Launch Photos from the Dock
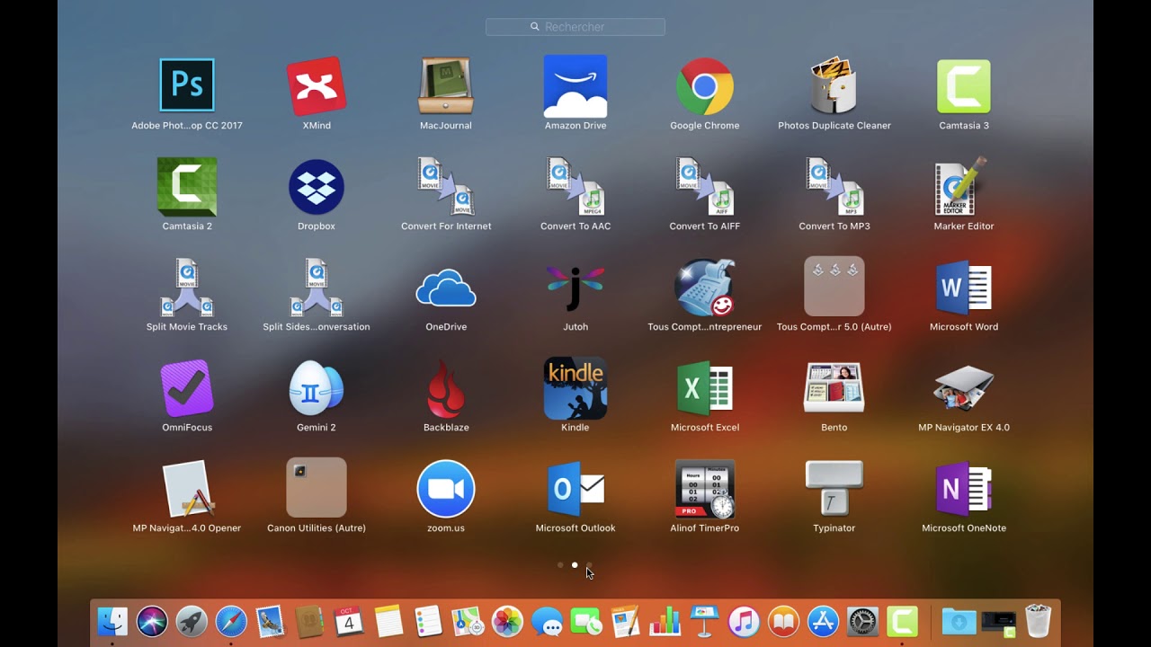The image size is (1151, 647). tap(507, 621)
